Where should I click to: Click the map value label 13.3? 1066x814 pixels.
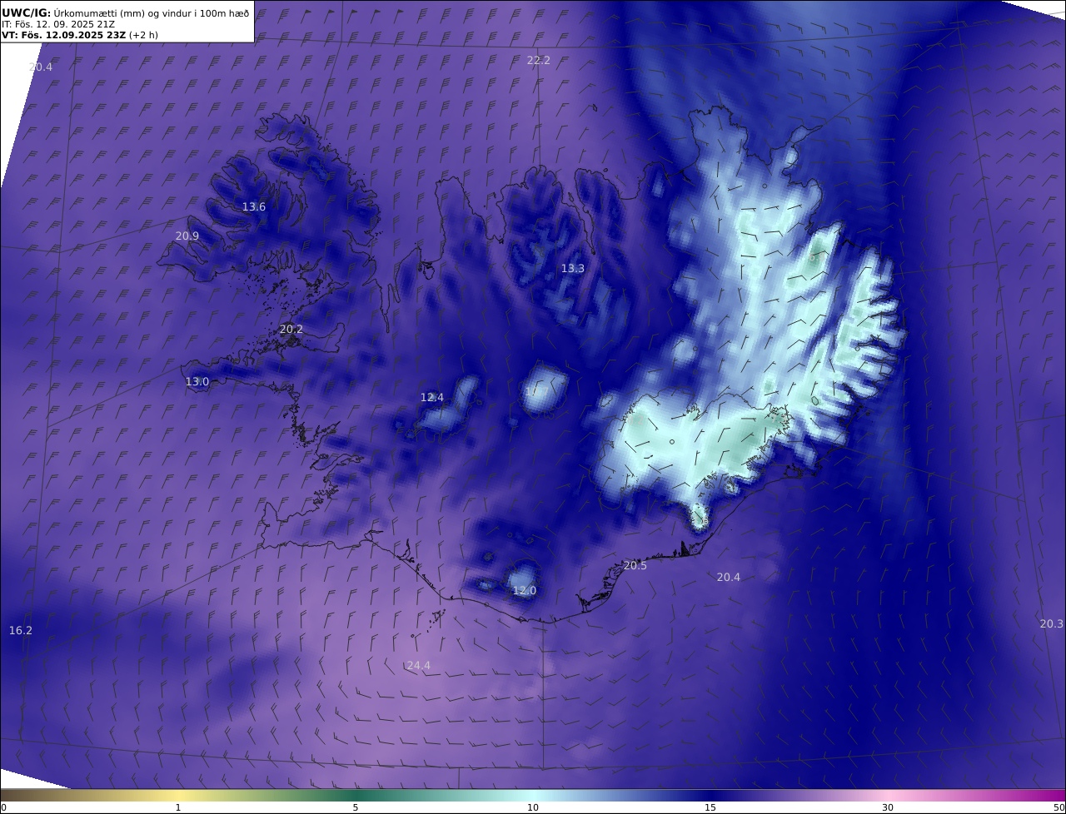(573, 269)
